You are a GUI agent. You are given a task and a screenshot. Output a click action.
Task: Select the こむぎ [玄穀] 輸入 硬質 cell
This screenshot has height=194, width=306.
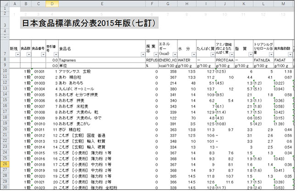102,147
